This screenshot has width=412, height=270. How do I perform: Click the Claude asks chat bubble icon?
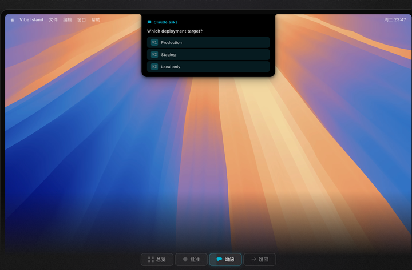[149, 22]
